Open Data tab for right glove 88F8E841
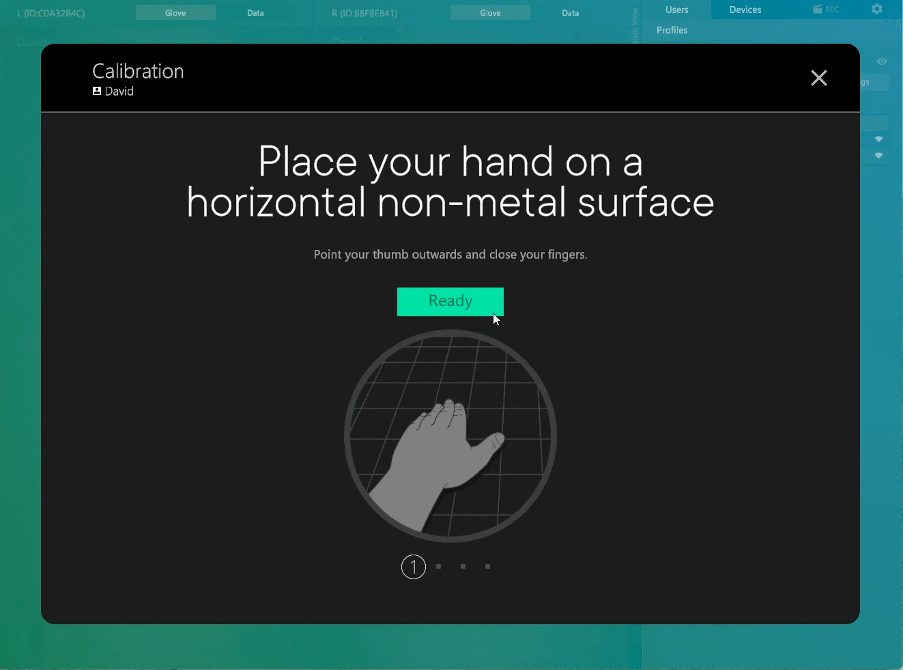Image resolution: width=903 pixels, height=670 pixels. [x=571, y=13]
